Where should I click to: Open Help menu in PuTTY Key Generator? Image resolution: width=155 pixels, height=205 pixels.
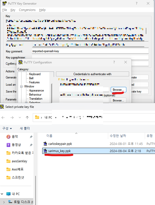pos(42,10)
